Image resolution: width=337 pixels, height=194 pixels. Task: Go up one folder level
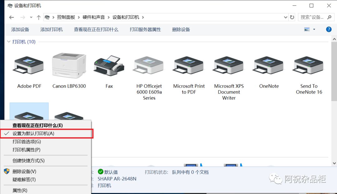coord(38,17)
